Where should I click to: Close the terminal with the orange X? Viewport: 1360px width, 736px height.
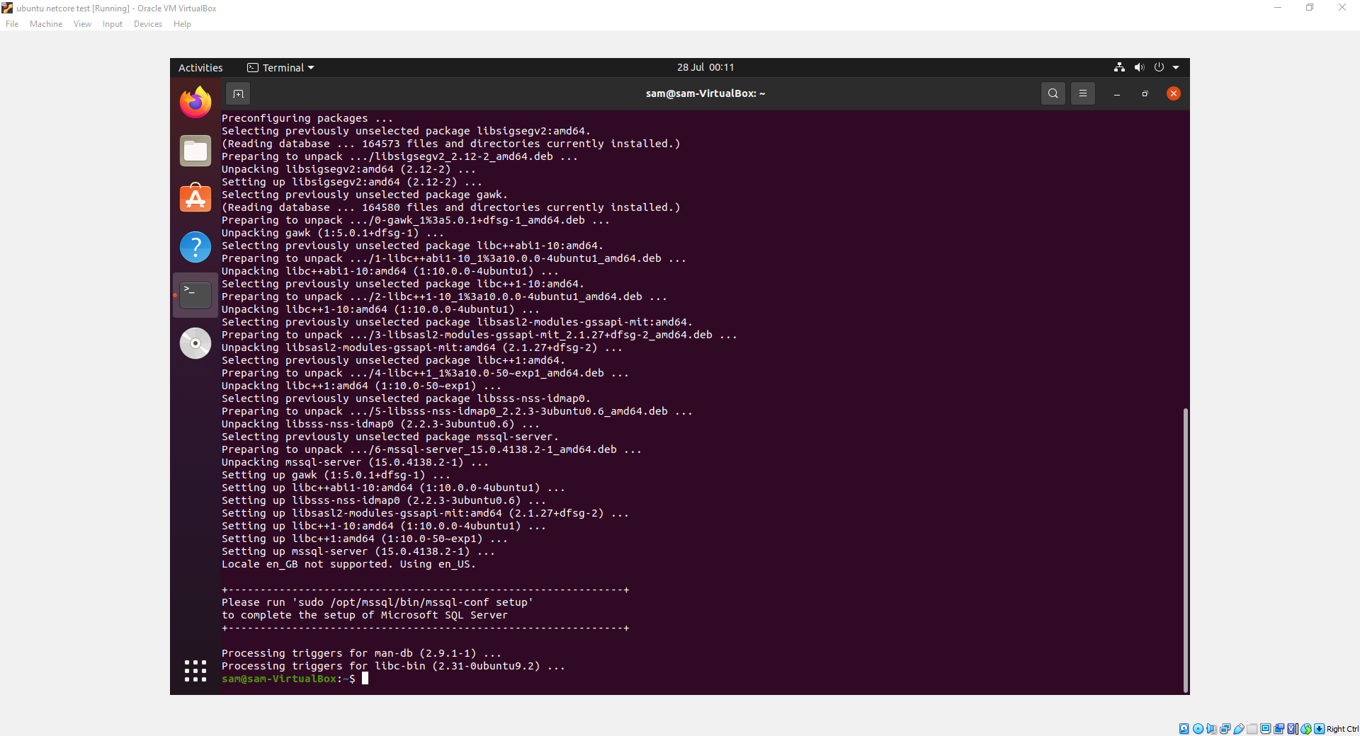coord(1174,93)
